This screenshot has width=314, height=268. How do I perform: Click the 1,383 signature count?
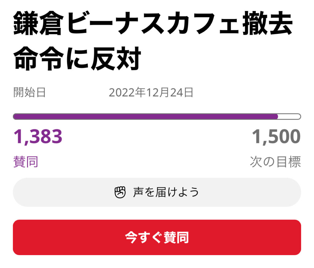(38, 137)
